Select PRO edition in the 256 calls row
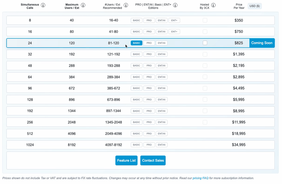 149,122
